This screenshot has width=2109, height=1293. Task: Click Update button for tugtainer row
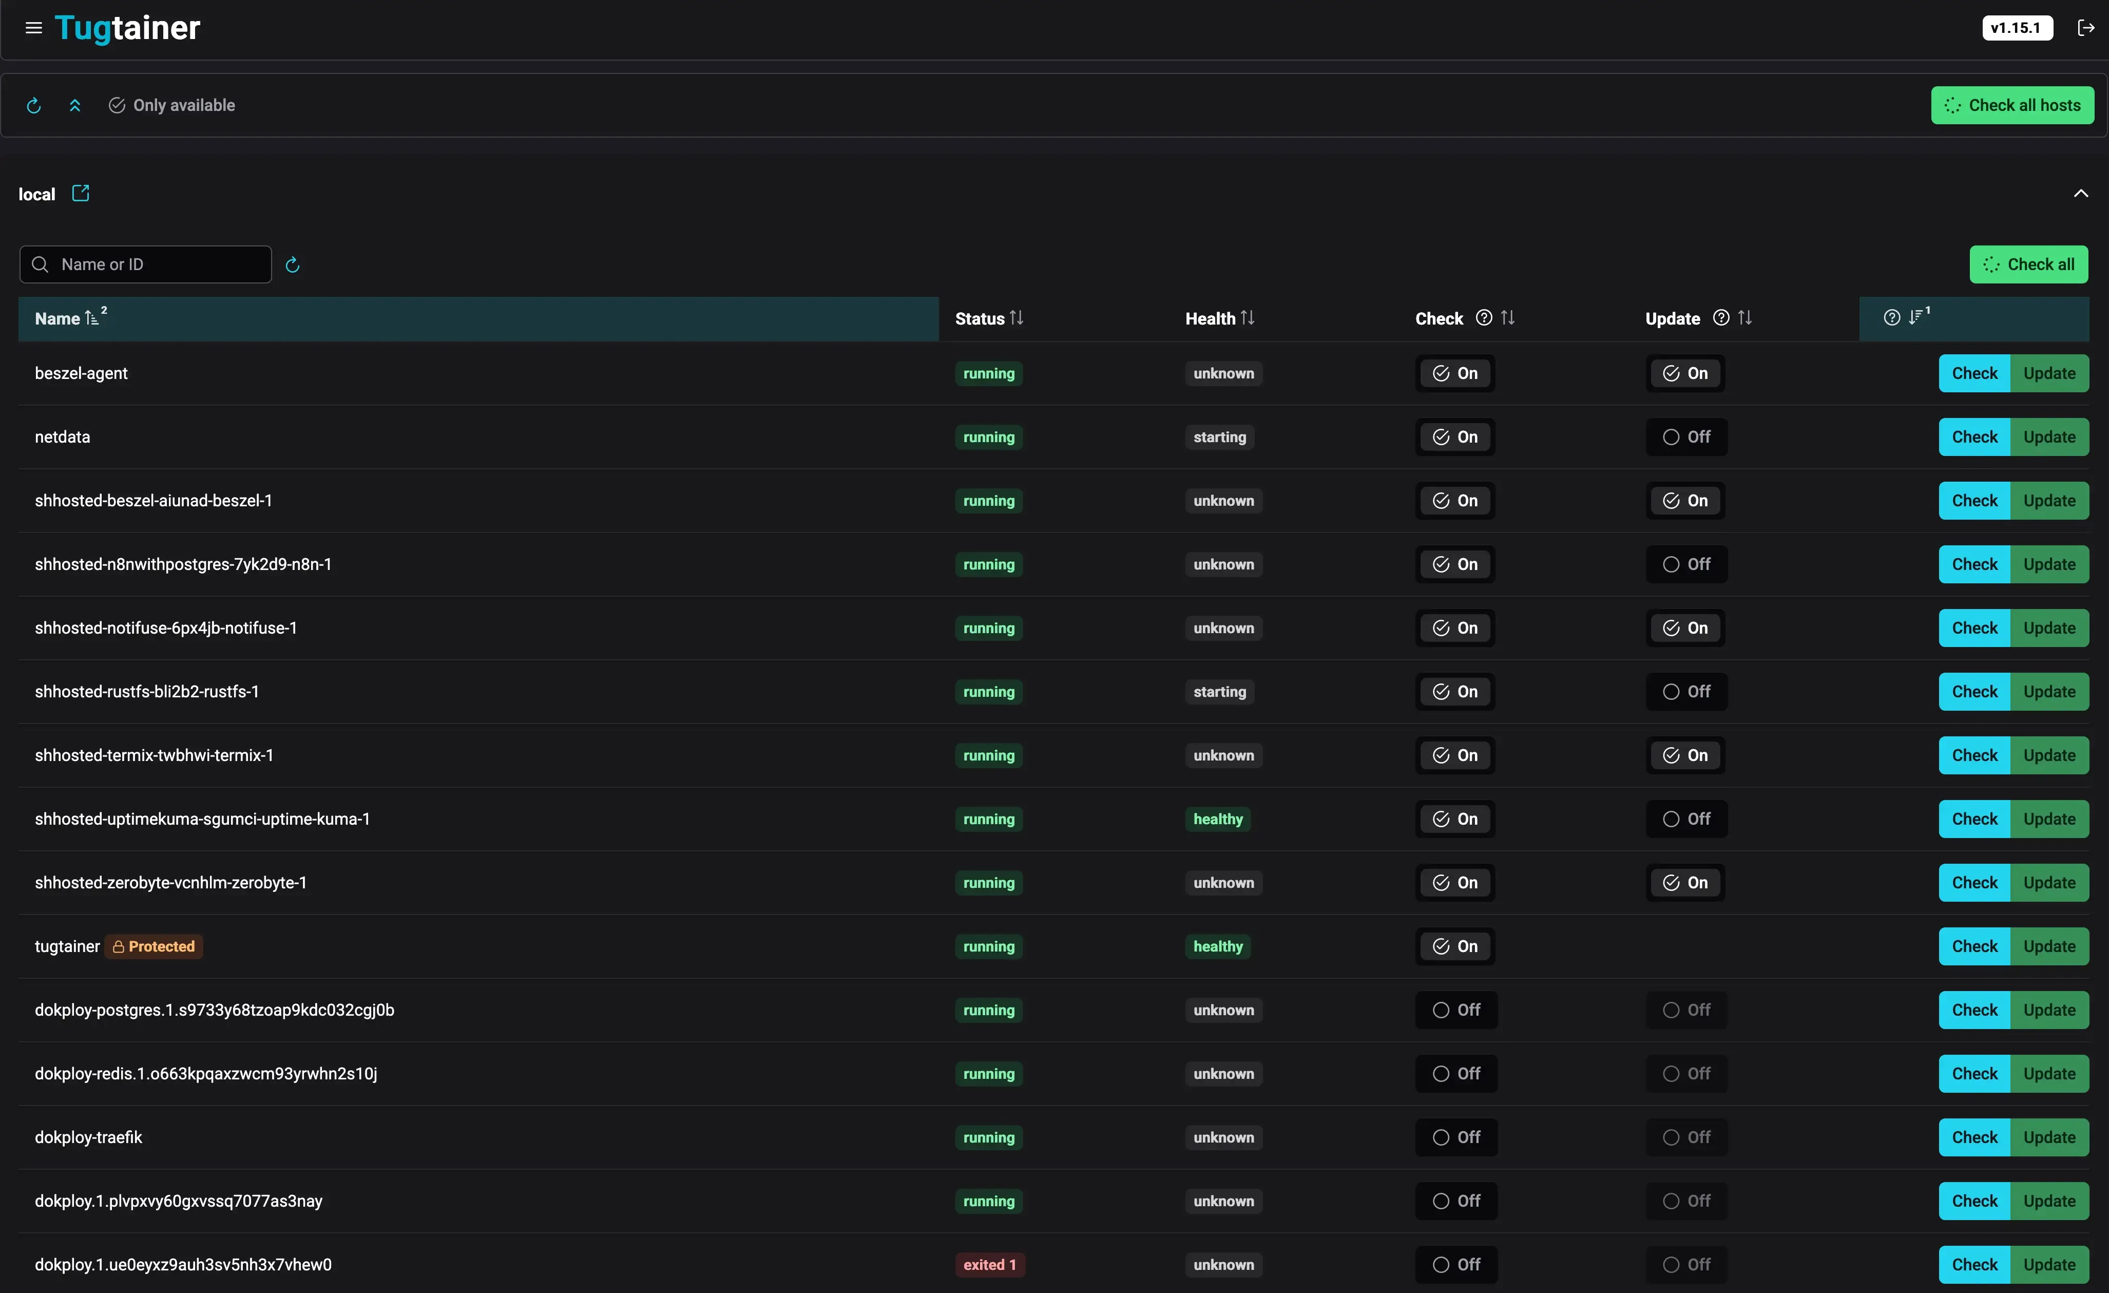pyautogui.click(x=2049, y=946)
